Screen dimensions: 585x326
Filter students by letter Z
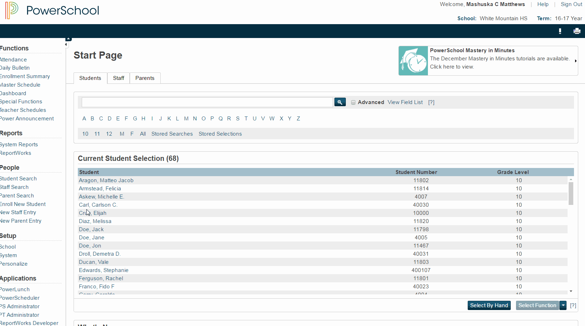click(299, 119)
